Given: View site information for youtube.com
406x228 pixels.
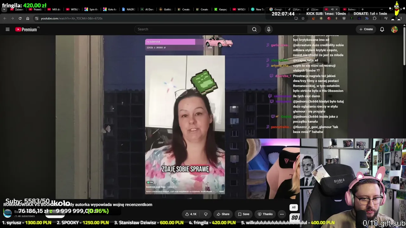Looking at the screenshot, I should tap(37, 18).
